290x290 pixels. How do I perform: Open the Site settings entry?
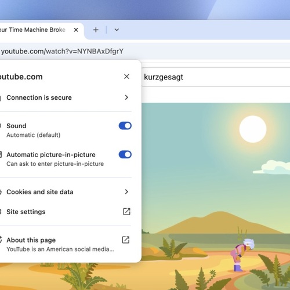click(x=66, y=212)
